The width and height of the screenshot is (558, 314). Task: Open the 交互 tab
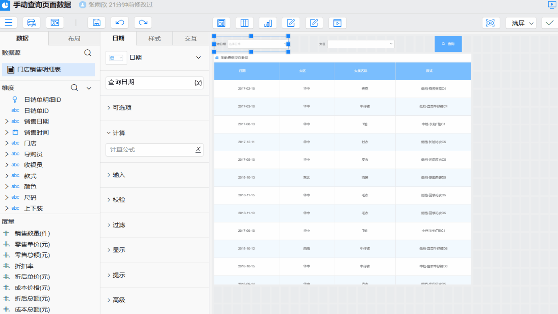coord(191,38)
